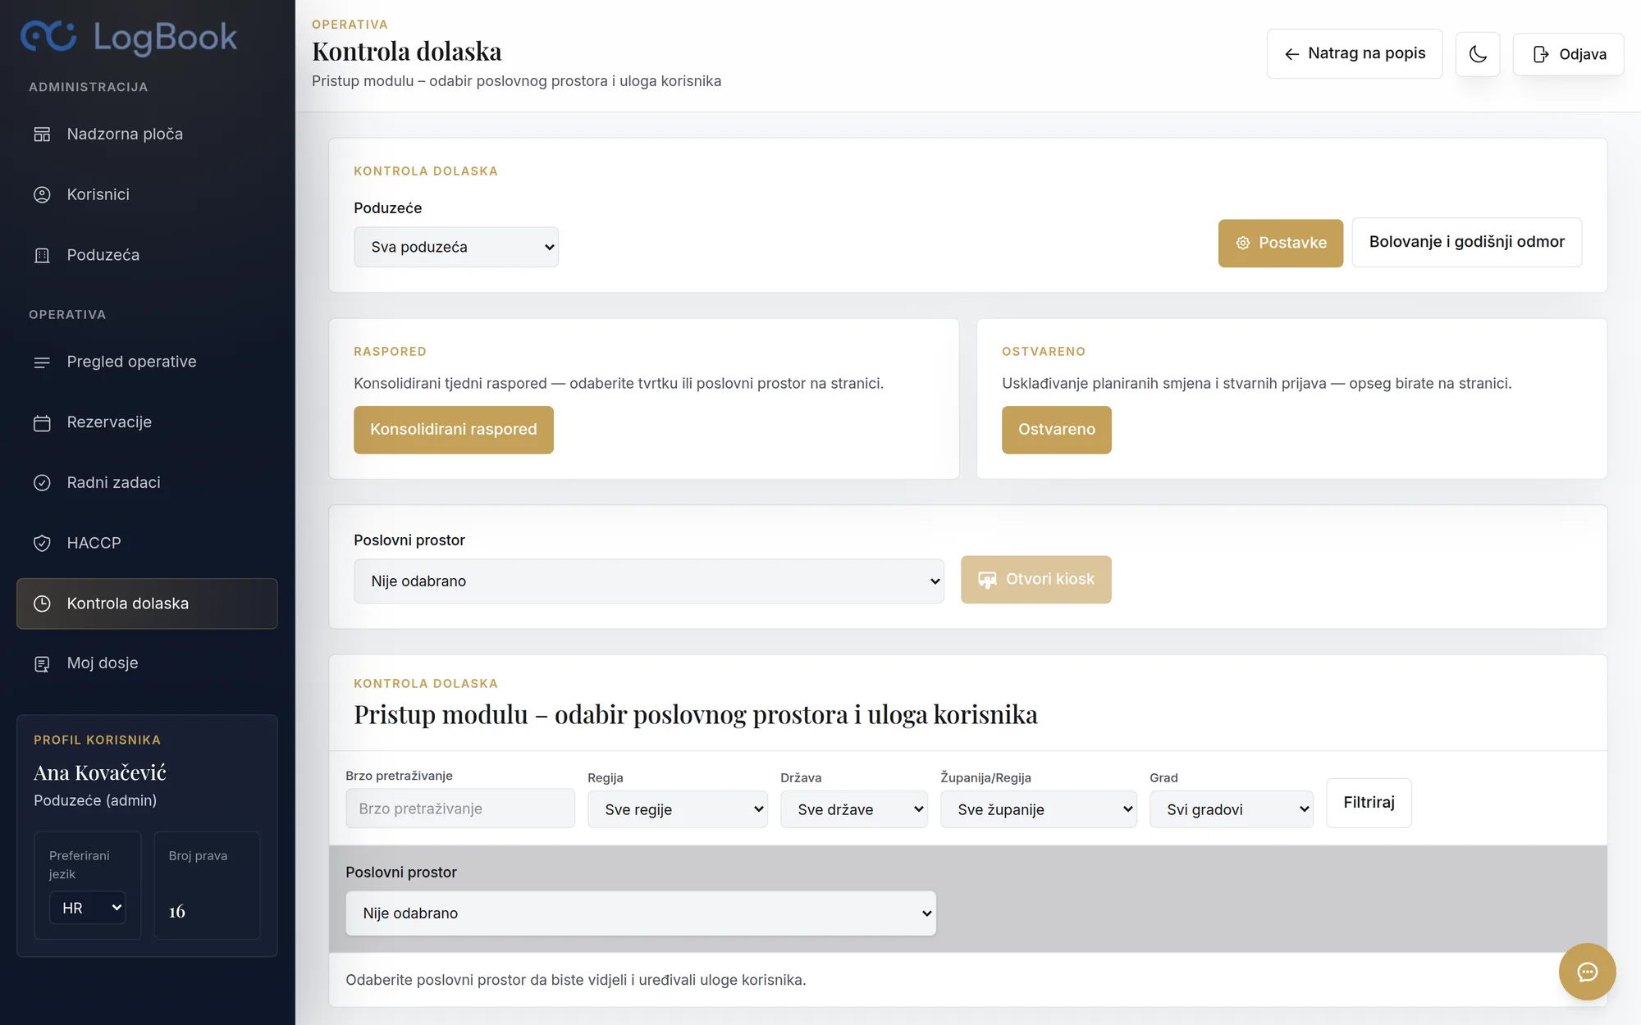Viewport: 1641px width, 1025px height.
Task: Open Poduzeća in sidebar
Action: pyautogui.click(x=147, y=255)
